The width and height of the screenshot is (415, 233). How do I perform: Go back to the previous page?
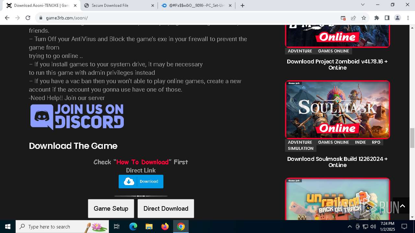click(x=7, y=18)
